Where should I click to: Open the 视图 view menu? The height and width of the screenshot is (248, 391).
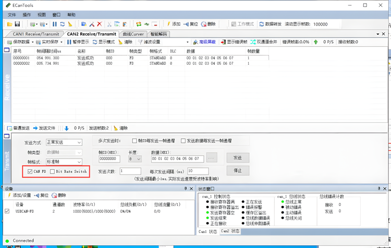point(42,15)
